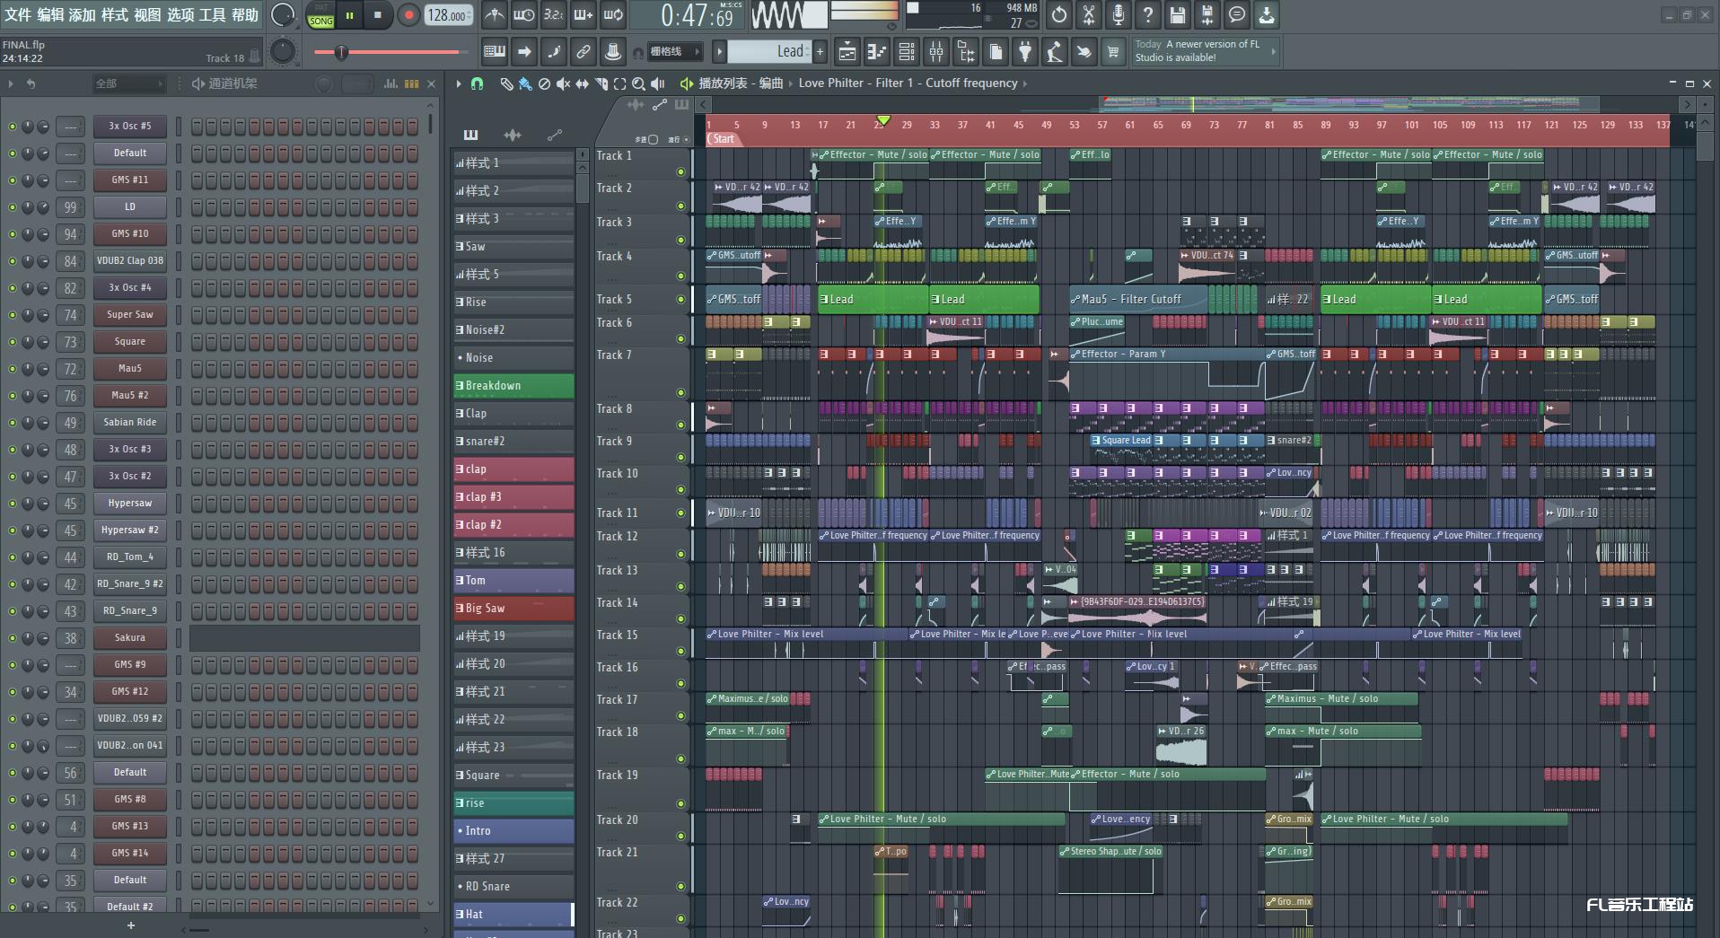Image resolution: width=1720 pixels, height=938 pixels.
Task: Toggle loop recording mode
Action: (x=613, y=15)
